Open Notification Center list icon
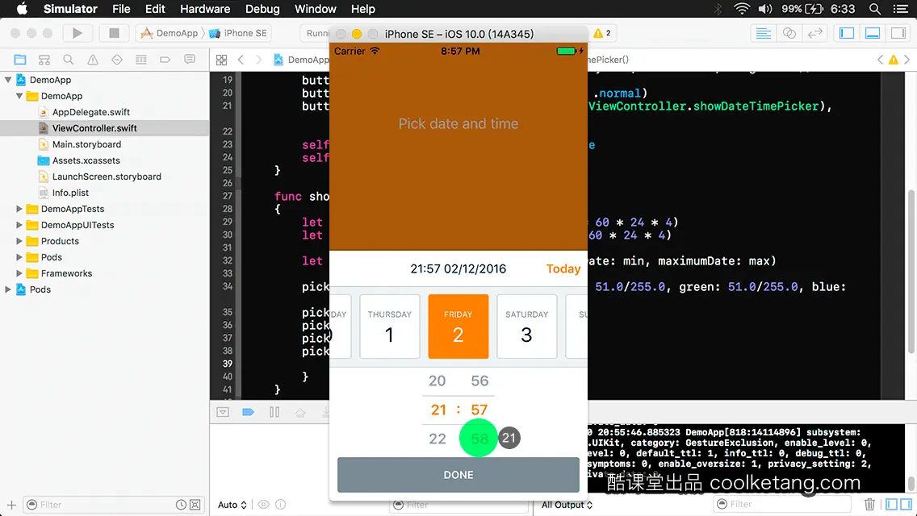Image resolution: width=917 pixels, height=516 pixels. click(x=901, y=9)
